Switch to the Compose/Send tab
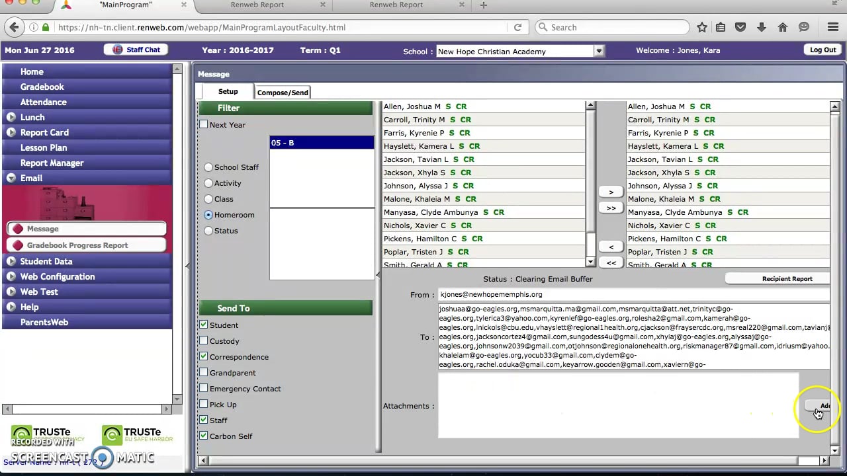This screenshot has height=476, width=847. click(x=283, y=93)
